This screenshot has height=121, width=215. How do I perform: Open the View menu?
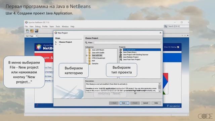(31, 27)
